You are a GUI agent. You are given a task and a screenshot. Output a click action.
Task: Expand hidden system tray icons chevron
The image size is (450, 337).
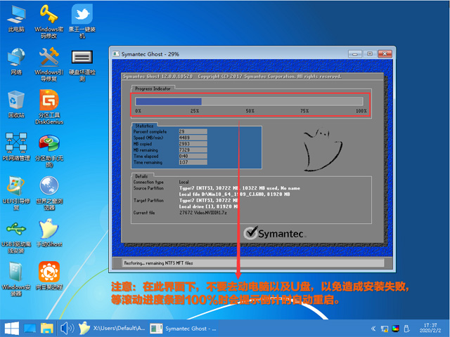click(371, 329)
